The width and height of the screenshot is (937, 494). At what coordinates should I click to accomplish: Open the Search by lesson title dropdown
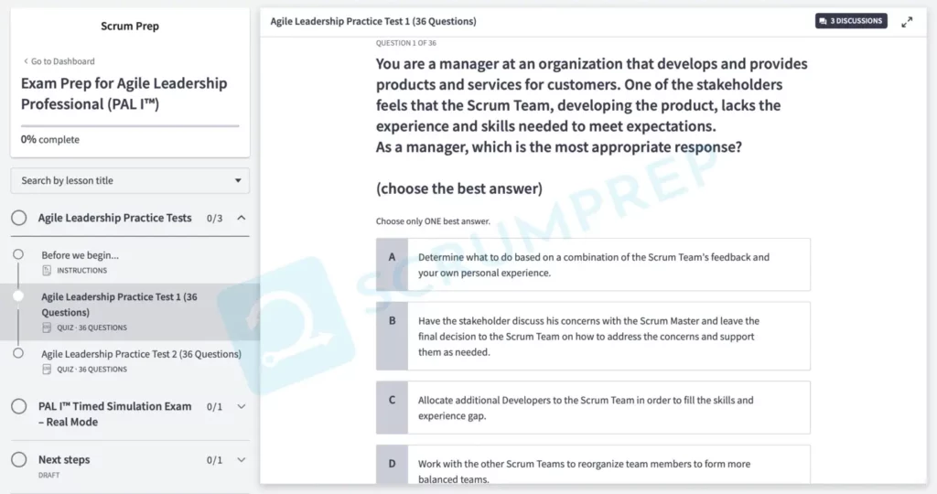pos(130,180)
